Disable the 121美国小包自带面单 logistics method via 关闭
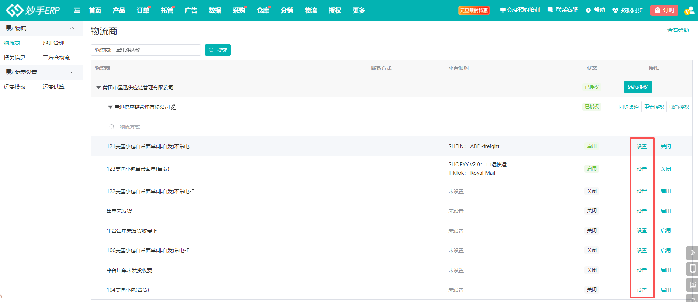698x302 pixels. coord(666,146)
